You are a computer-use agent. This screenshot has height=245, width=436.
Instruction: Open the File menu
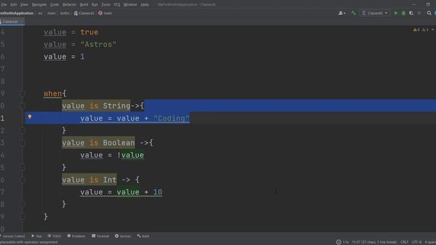[x=3, y=5]
